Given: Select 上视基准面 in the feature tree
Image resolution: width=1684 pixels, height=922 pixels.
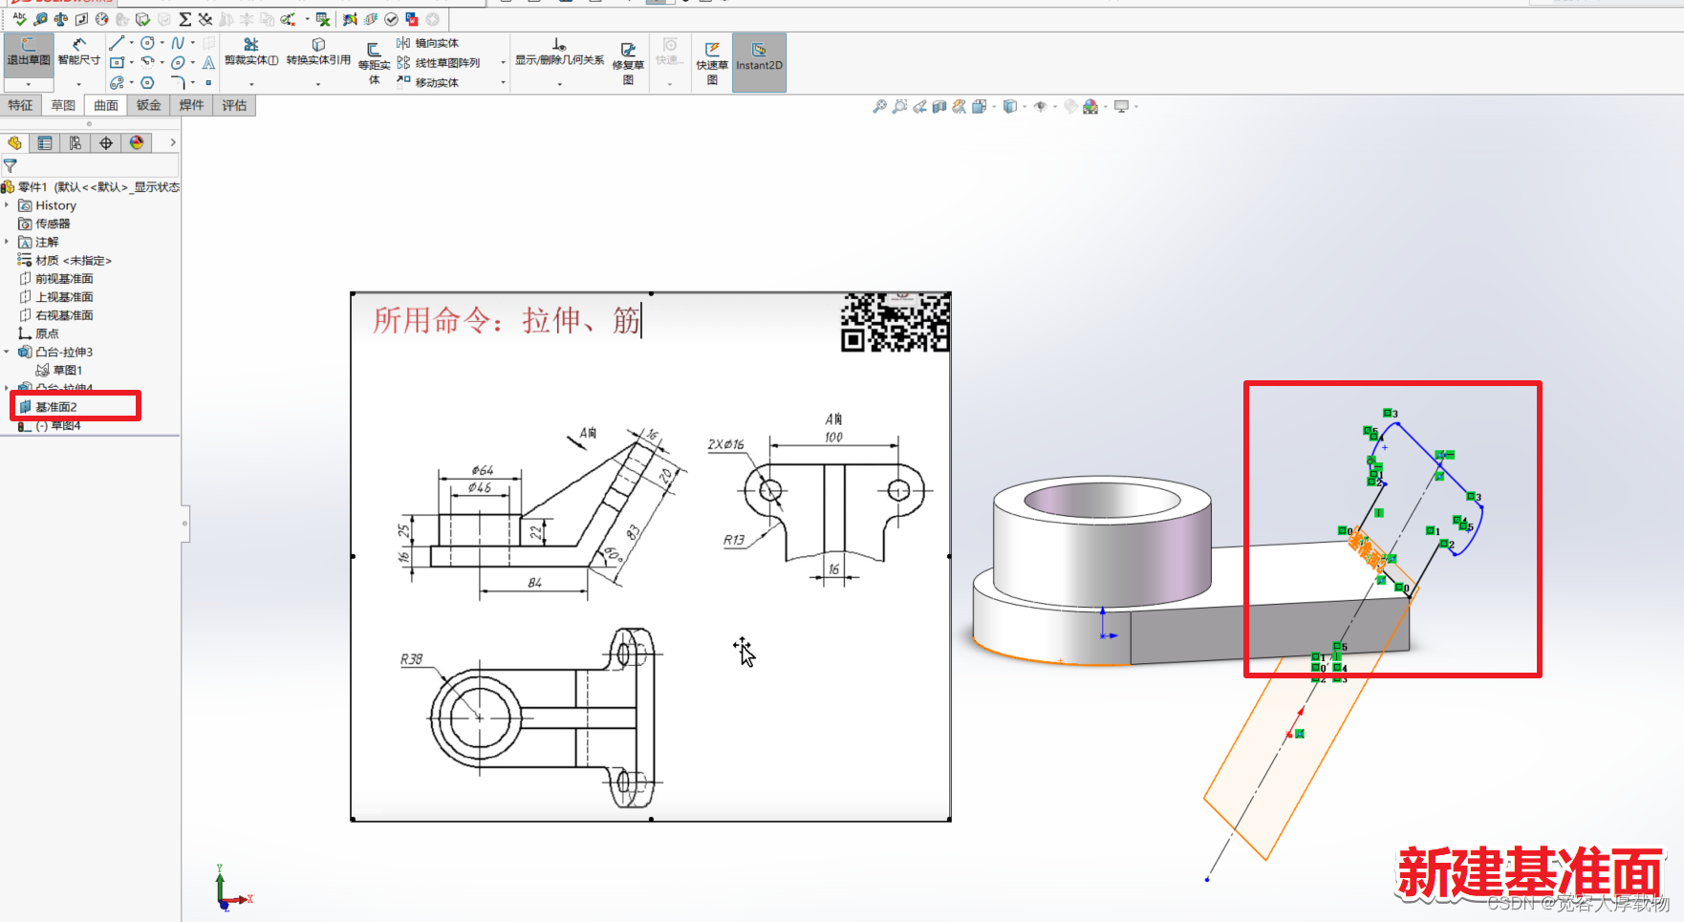Looking at the screenshot, I should (56, 296).
